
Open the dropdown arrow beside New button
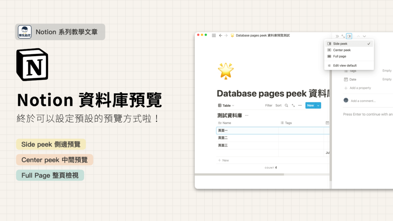pyautogui.click(x=318, y=106)
